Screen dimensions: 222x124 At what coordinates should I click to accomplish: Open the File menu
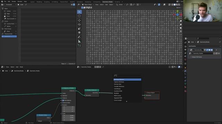5,1
